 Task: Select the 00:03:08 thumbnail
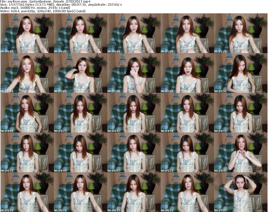[x=27, y=113]
